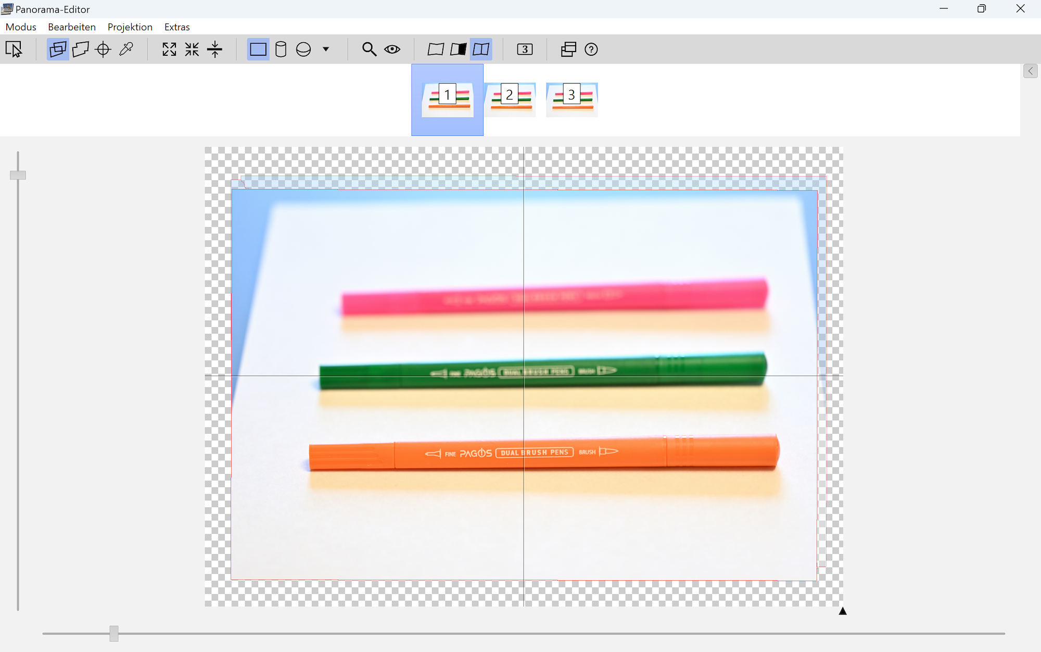The height and width of the screenshot is (652, 1041).
Task: Pick the eyedropper color tool
Action: 126,49
